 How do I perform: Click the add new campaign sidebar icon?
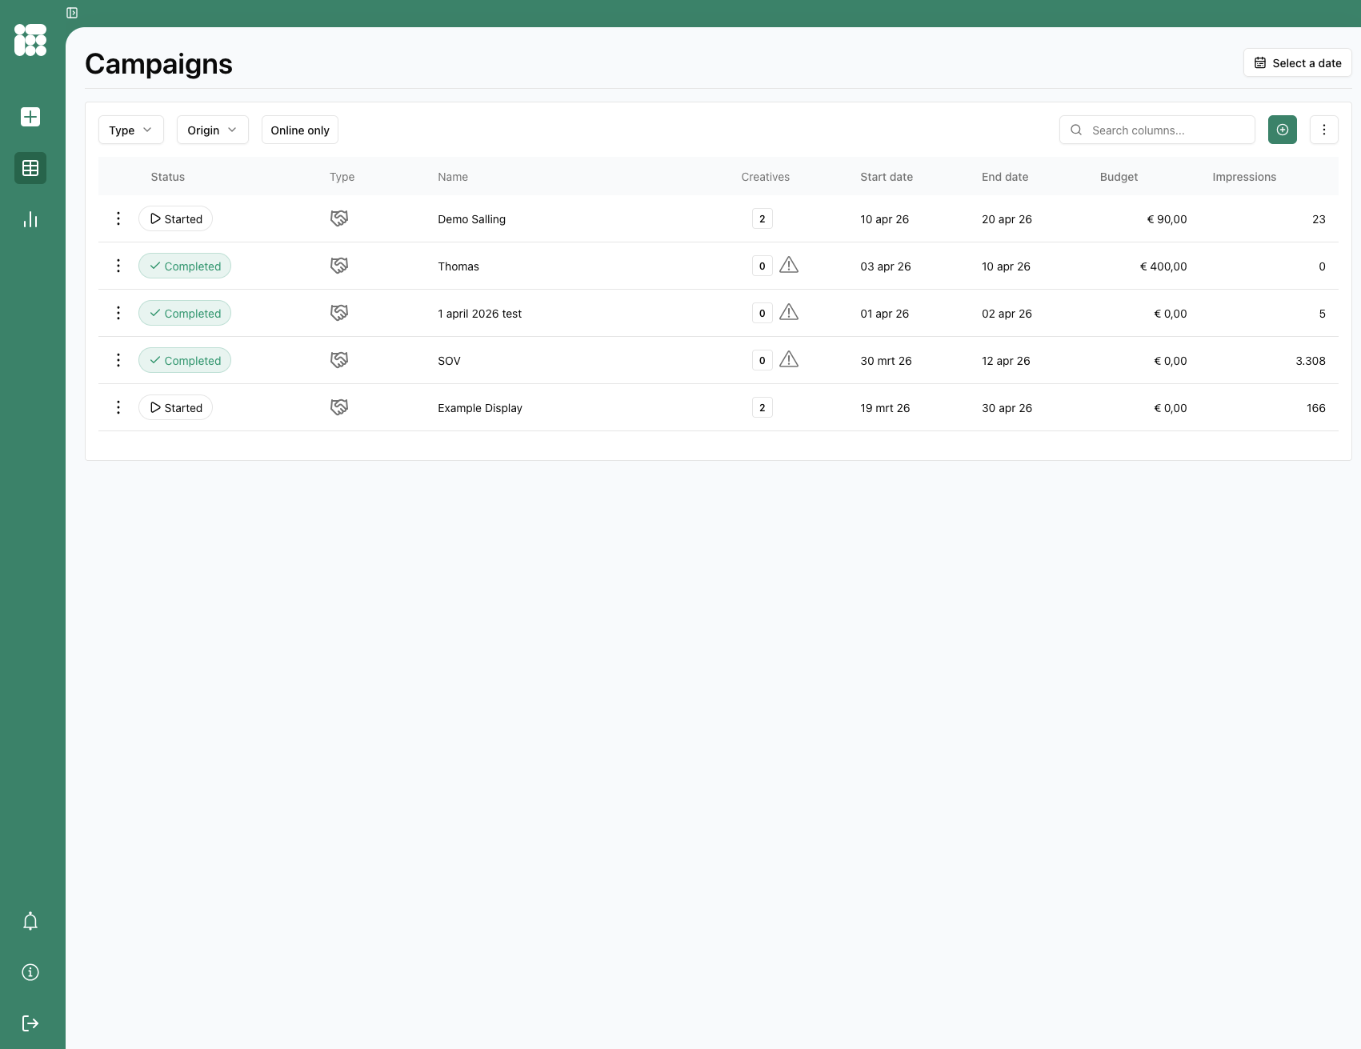click(x=30, y=117)
